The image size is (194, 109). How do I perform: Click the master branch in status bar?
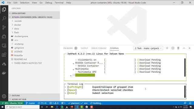(30, 103)
